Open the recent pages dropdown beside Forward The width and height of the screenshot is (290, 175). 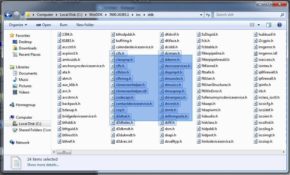pos(22,15)
